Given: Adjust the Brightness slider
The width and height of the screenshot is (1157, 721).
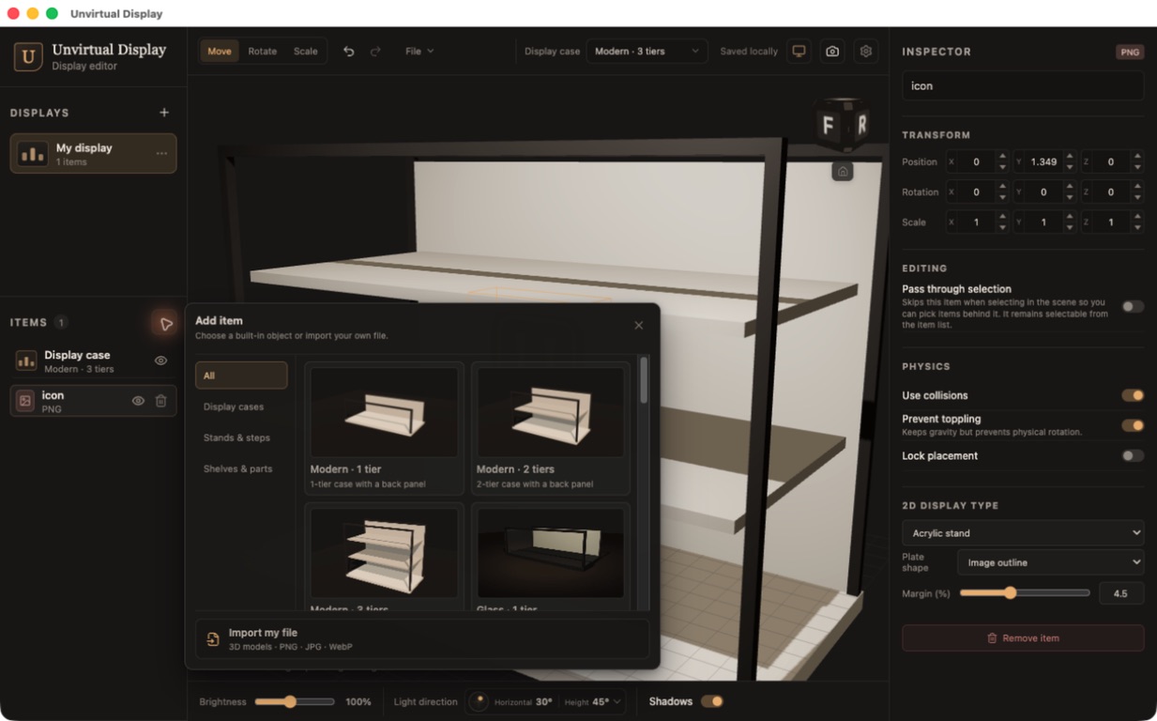Looking at the screenshot, I should pyautogui.click(x=294, y=701).
